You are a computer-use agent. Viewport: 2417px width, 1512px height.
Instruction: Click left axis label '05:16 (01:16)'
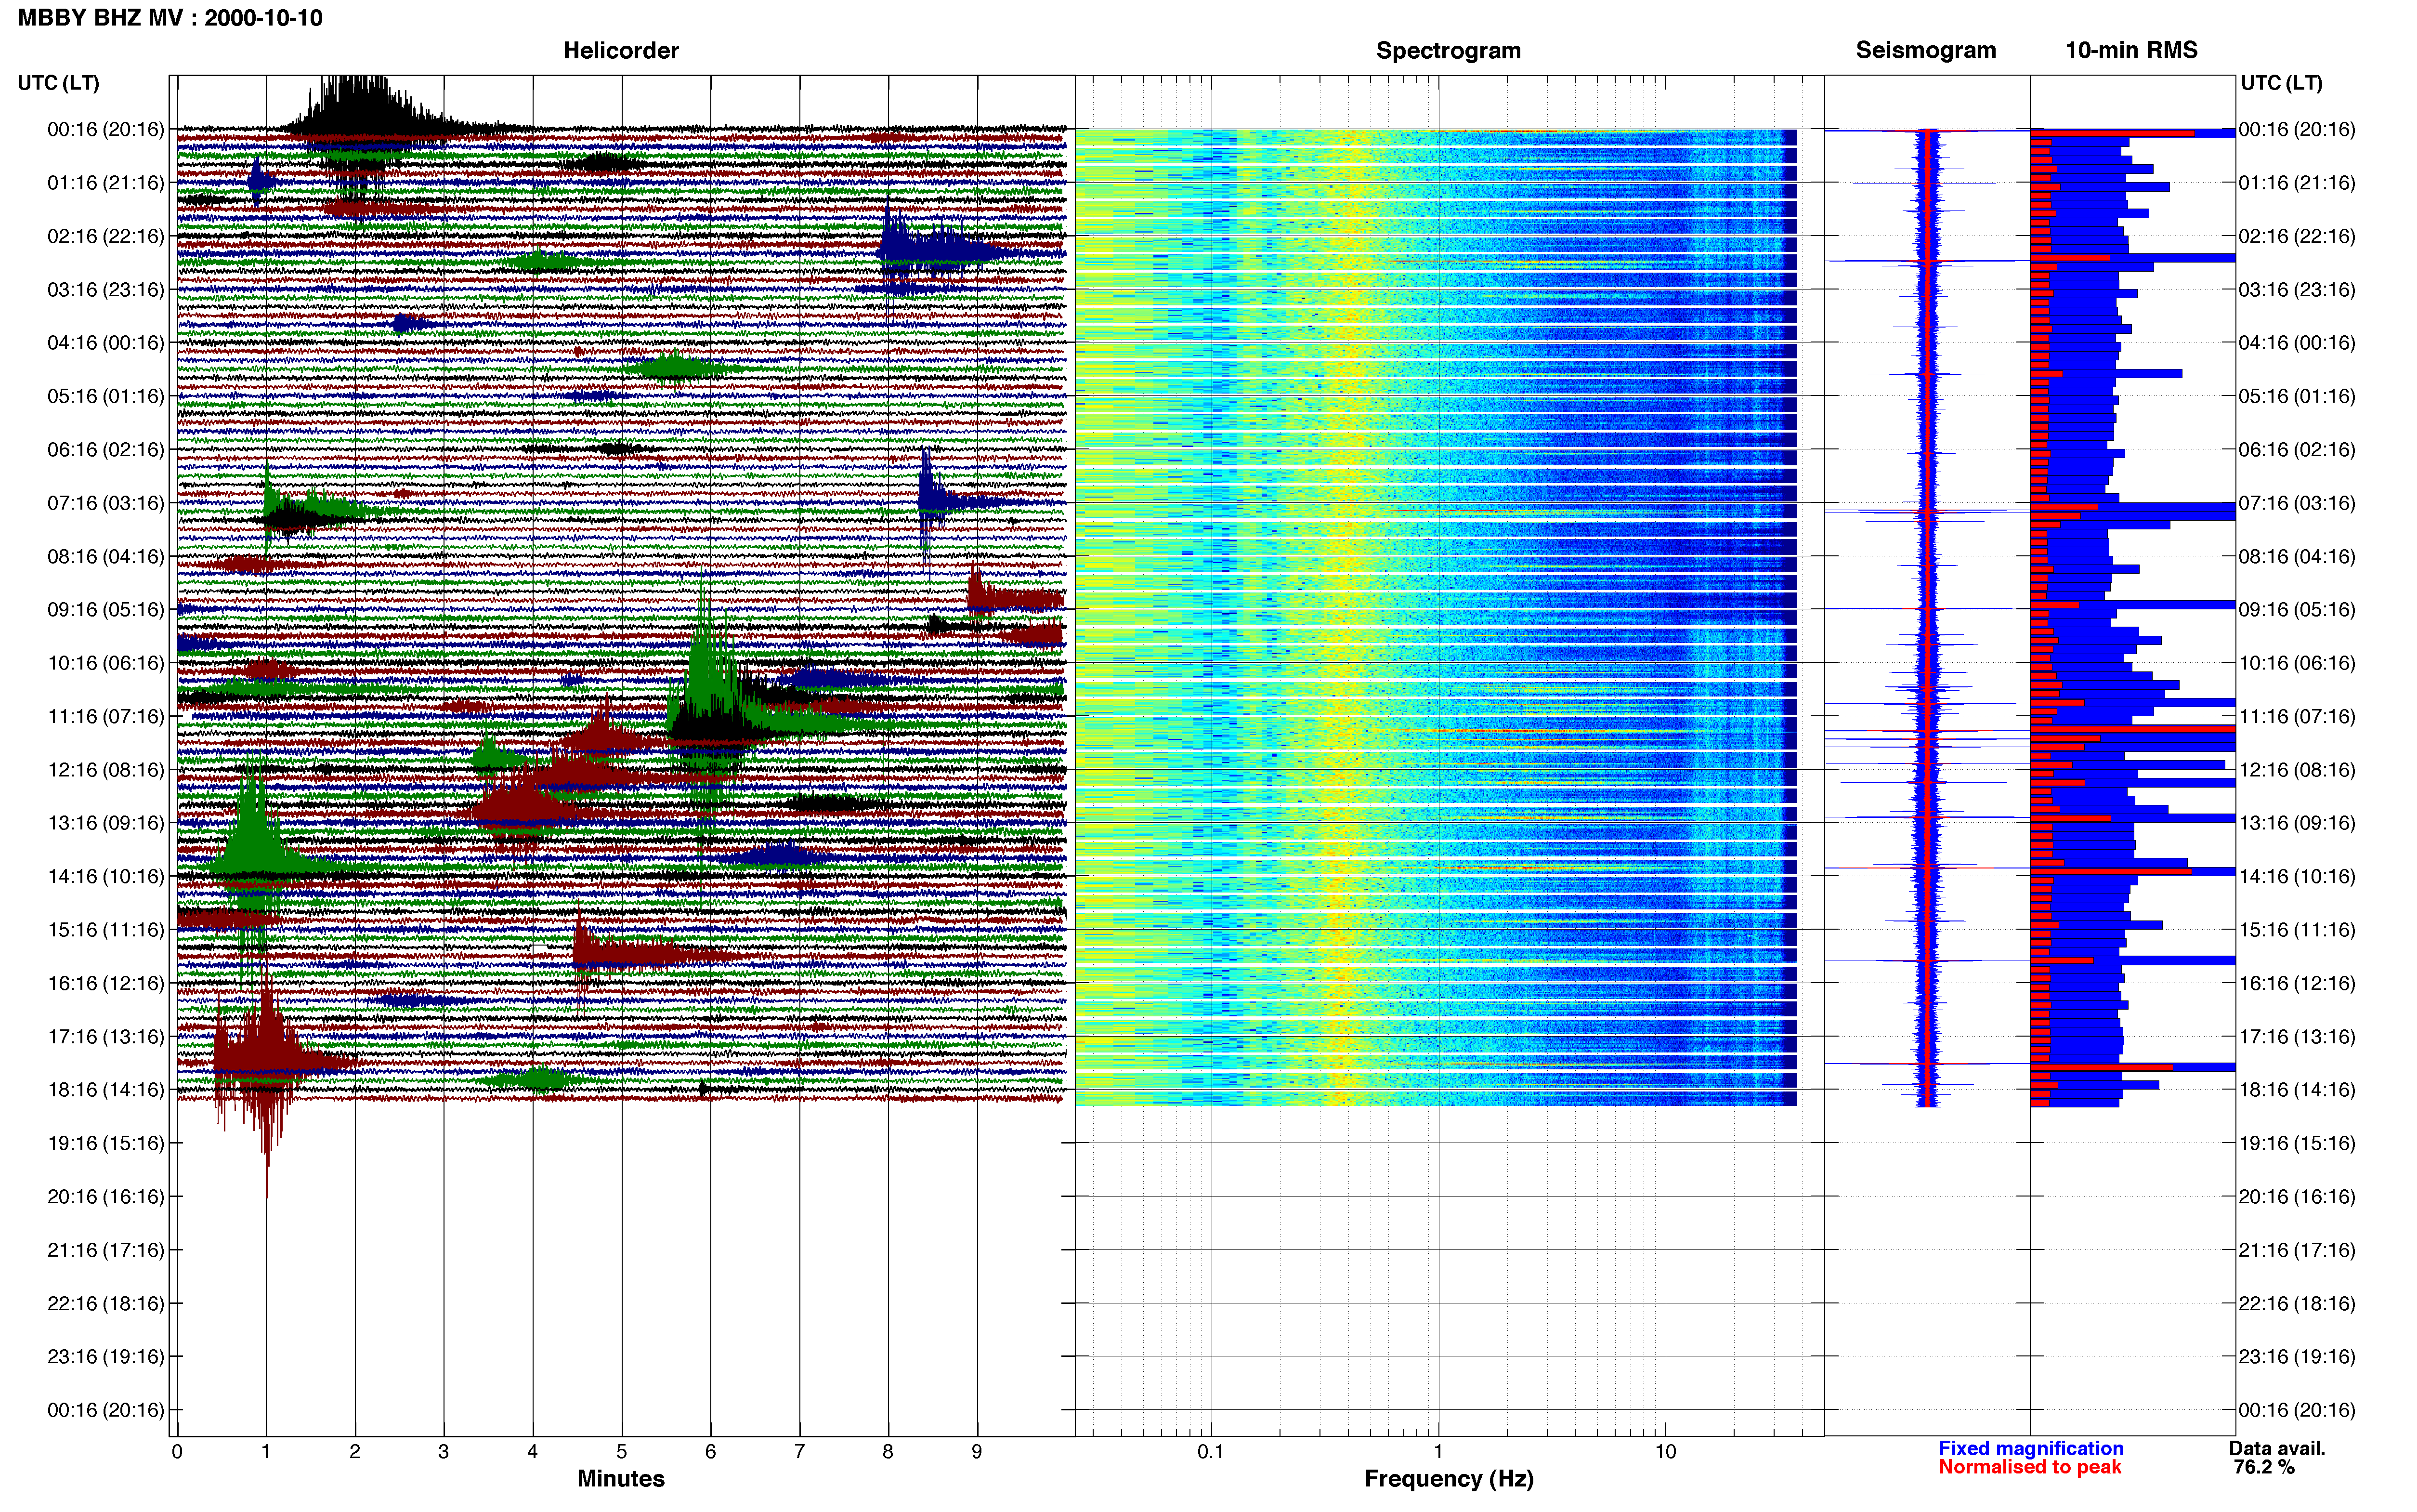click(x=106, y=396)
